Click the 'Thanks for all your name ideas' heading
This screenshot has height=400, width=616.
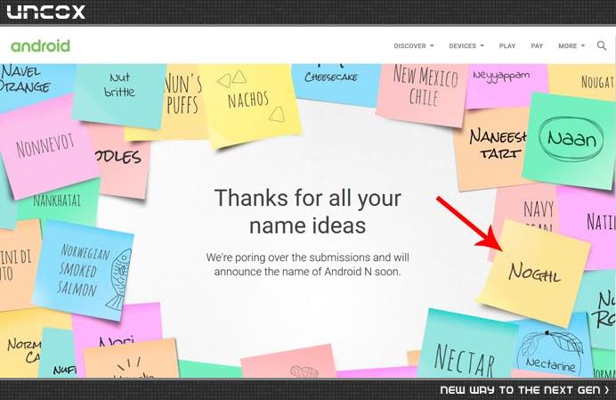point(308,212)
